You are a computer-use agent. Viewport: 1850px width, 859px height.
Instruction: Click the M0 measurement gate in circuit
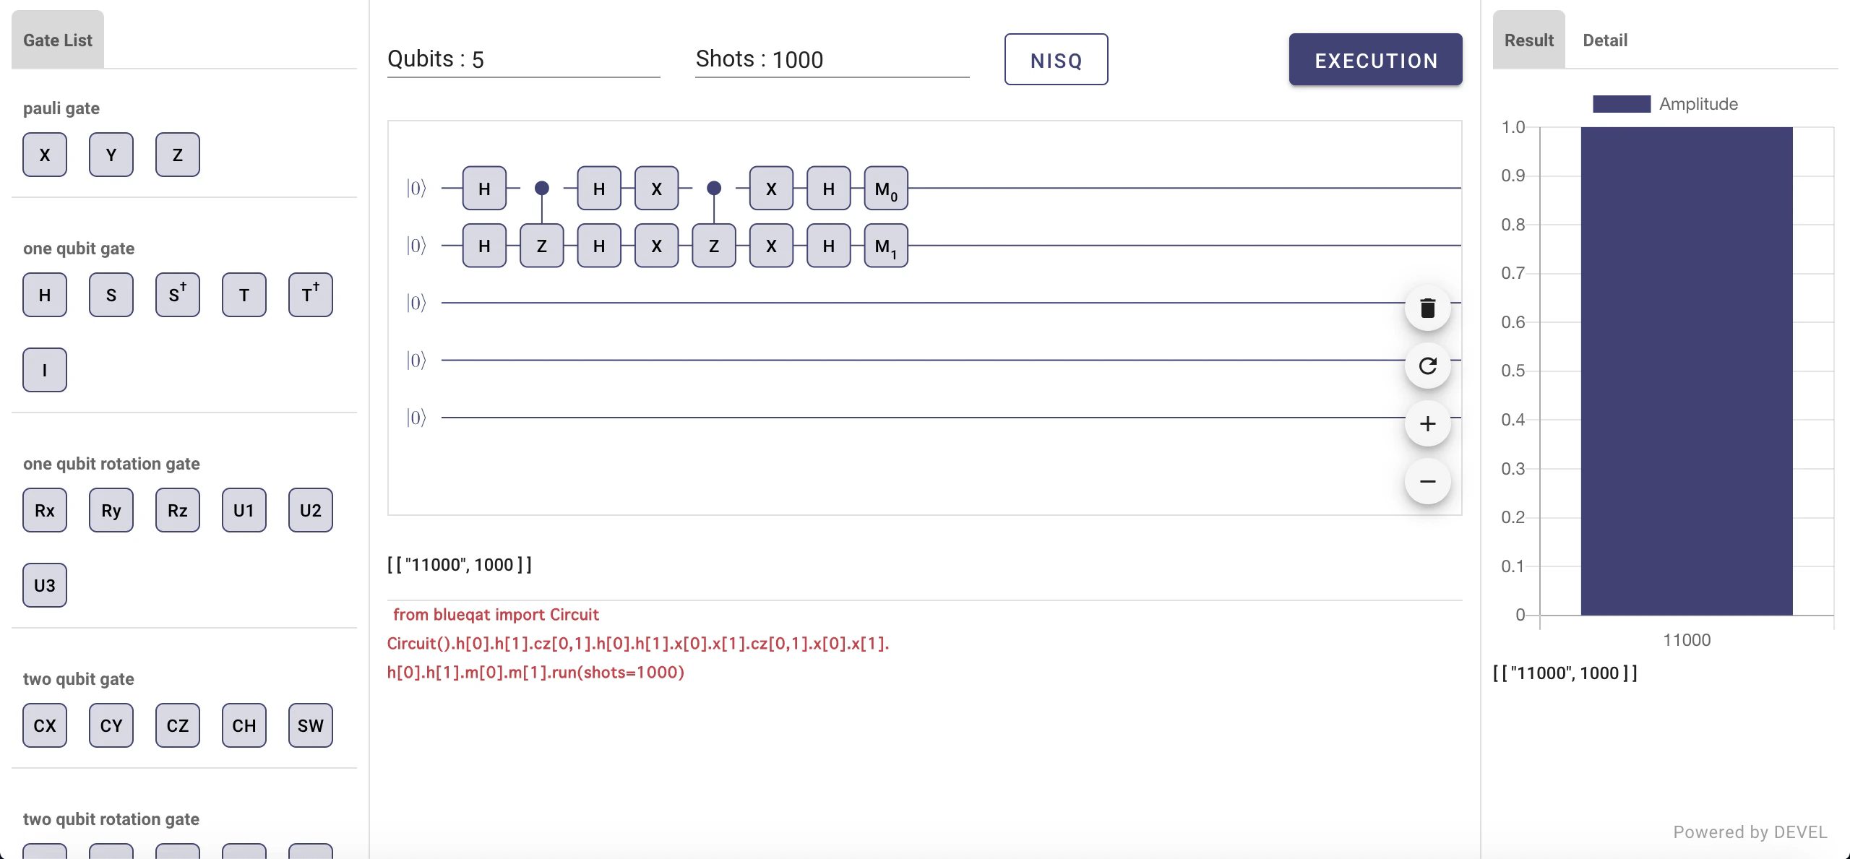886,189
